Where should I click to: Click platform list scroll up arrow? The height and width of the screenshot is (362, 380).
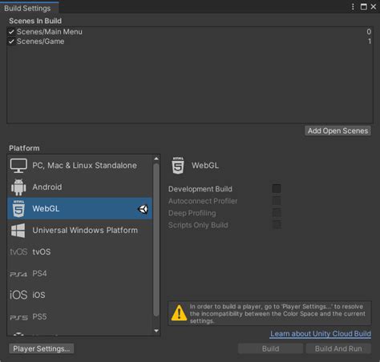[156, 159]
